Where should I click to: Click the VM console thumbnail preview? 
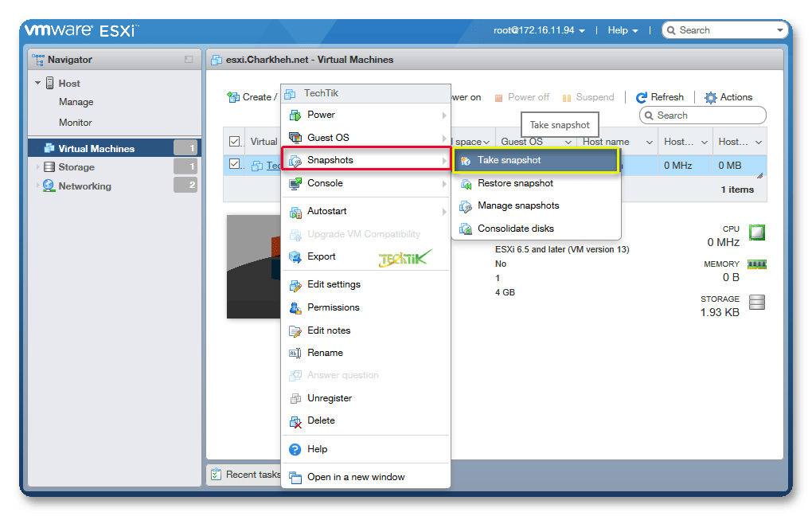tap(254, 267)
